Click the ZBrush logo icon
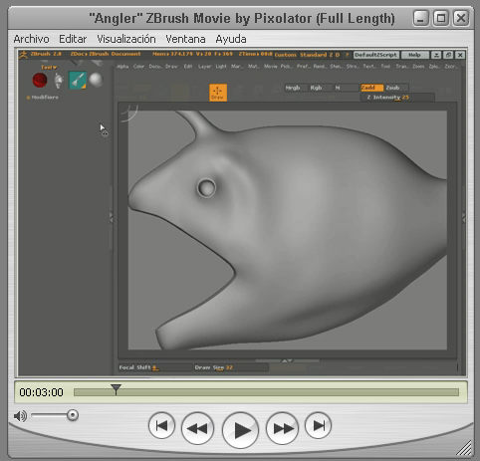The height and width of the screenshot is (461, 480). point(23,55)
